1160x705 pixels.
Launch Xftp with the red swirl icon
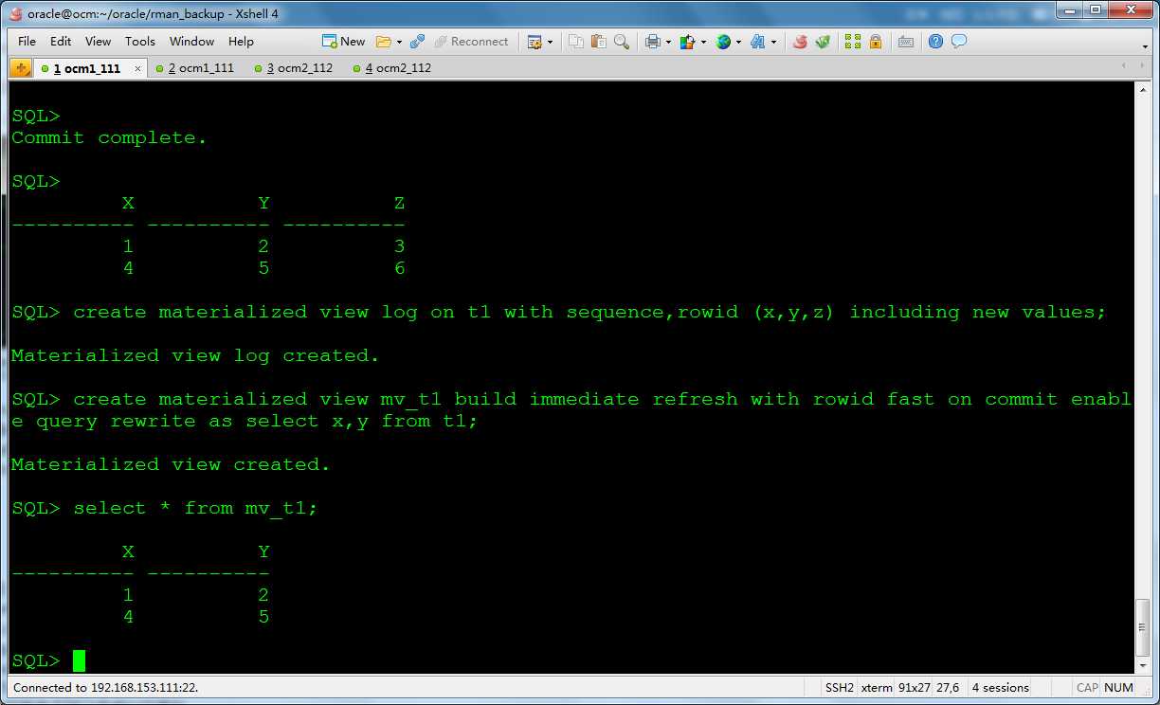coord(801,42)
